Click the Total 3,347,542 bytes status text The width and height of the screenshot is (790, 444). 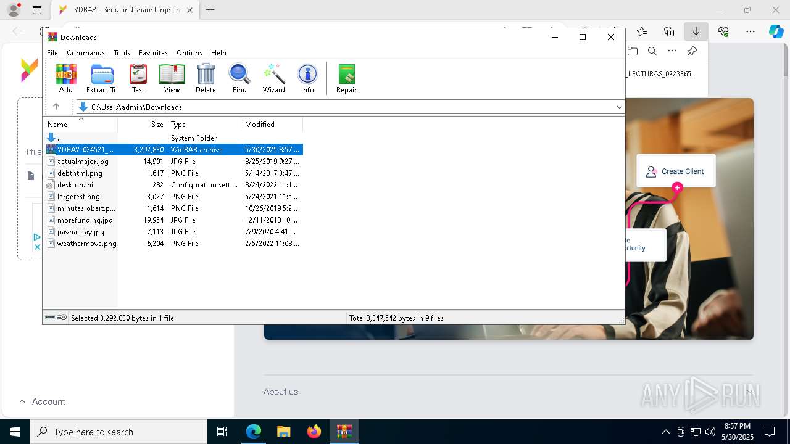point(396,318)
